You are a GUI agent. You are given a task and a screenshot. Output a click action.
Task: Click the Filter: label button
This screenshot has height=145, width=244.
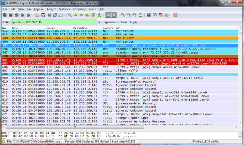7,22
